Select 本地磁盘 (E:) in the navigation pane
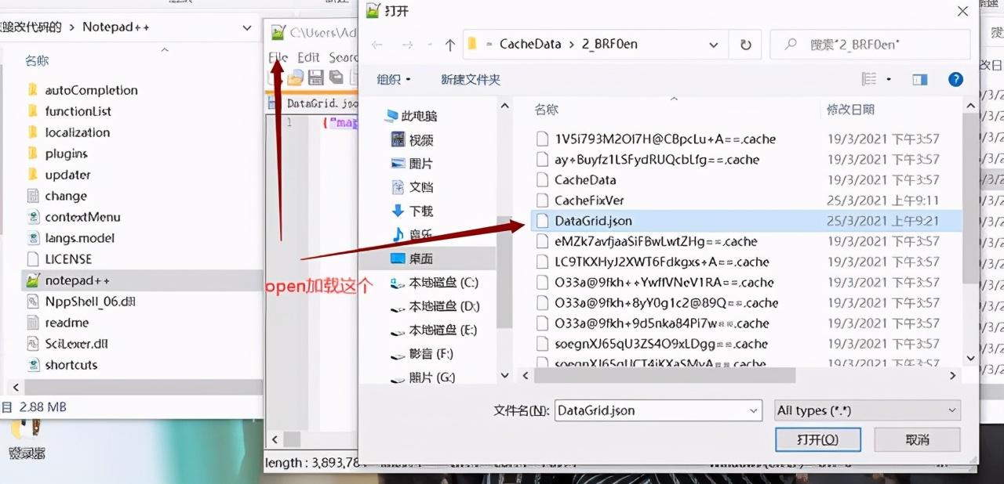This screenshot has height=484, width=1004. point(435,330)
